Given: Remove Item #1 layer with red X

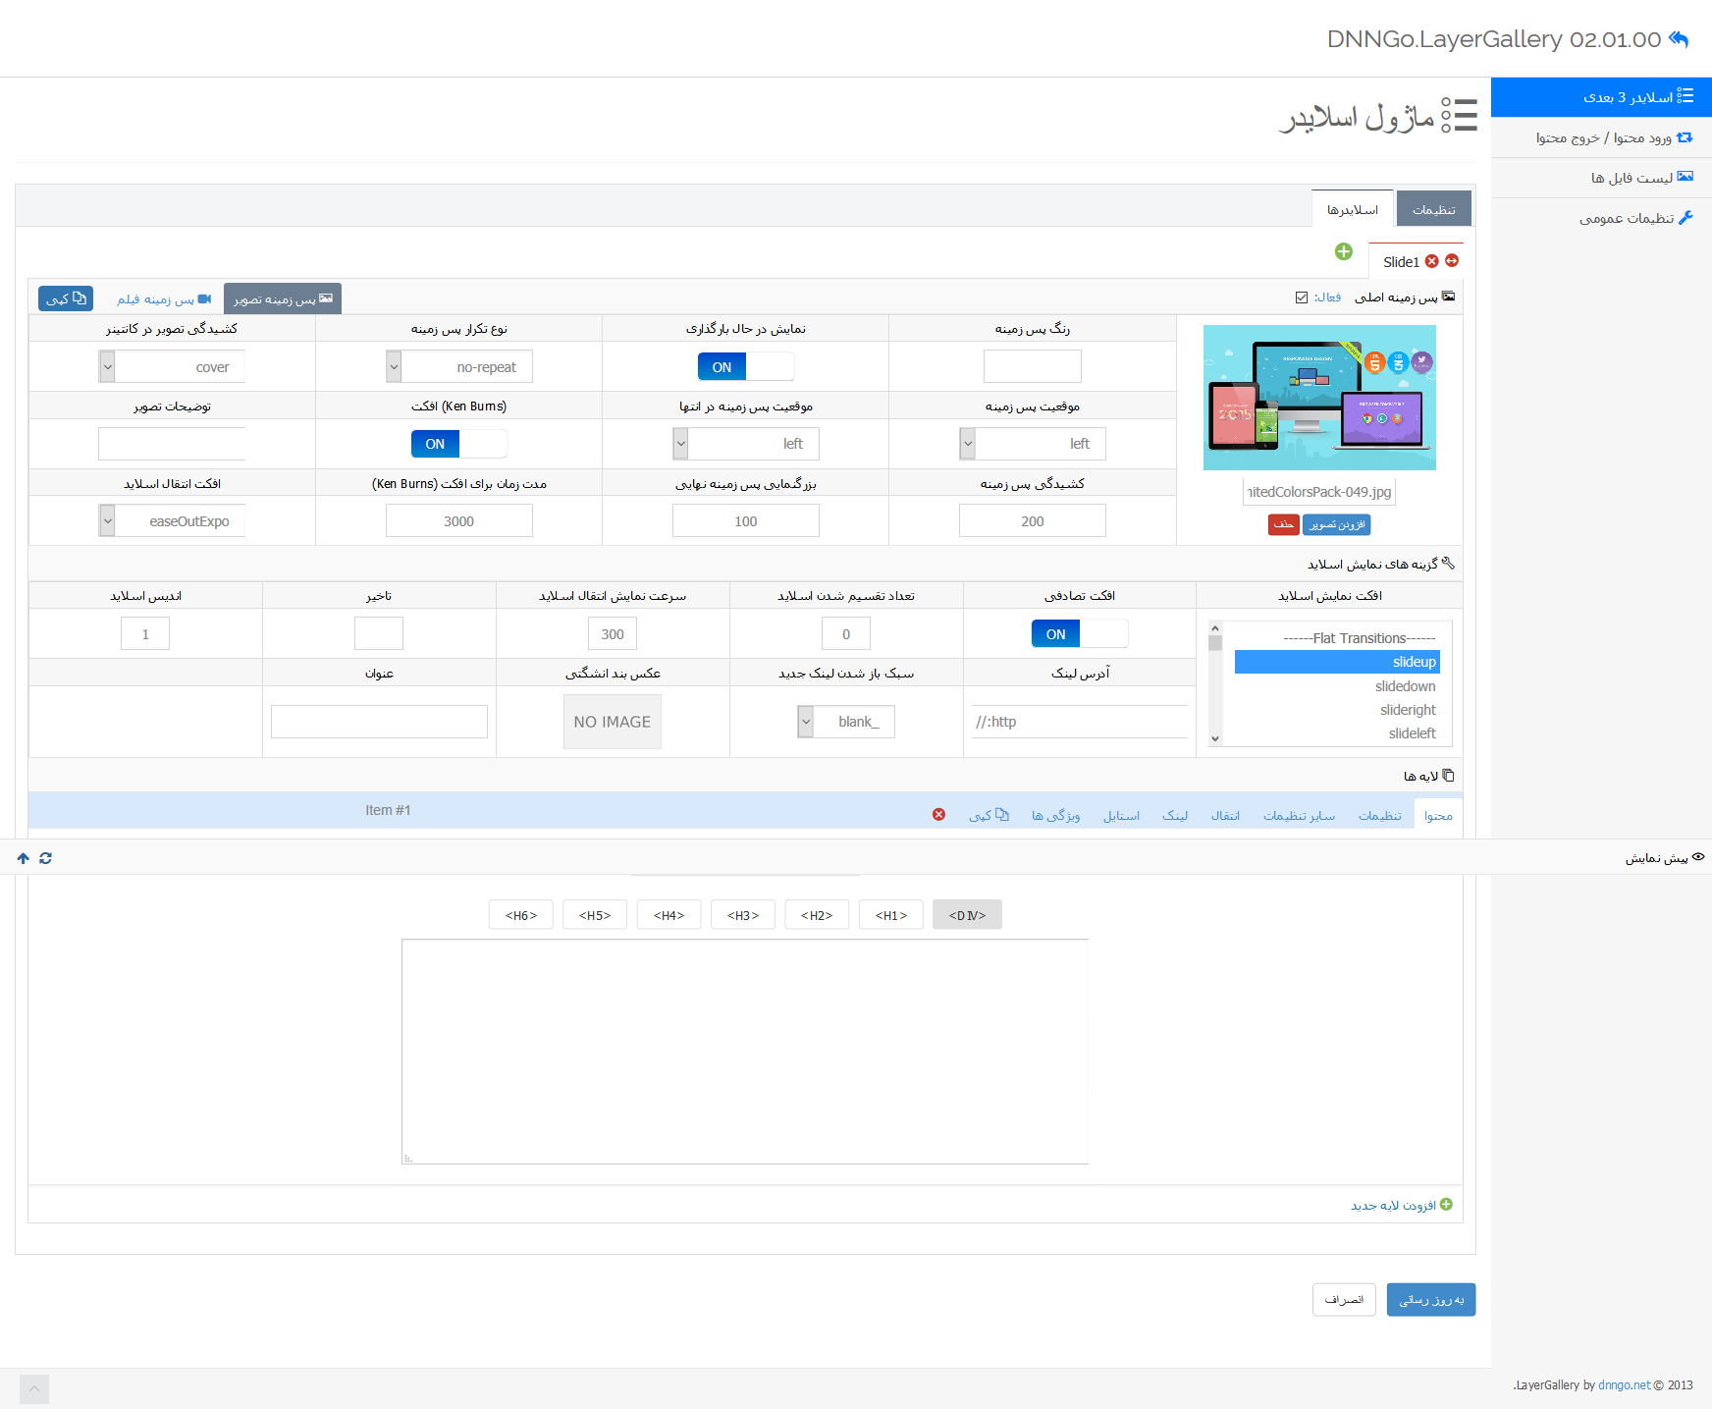Looking at the screenshot, I should coord(938,815).
